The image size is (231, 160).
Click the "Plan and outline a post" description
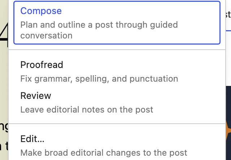[x=99, y=25]
